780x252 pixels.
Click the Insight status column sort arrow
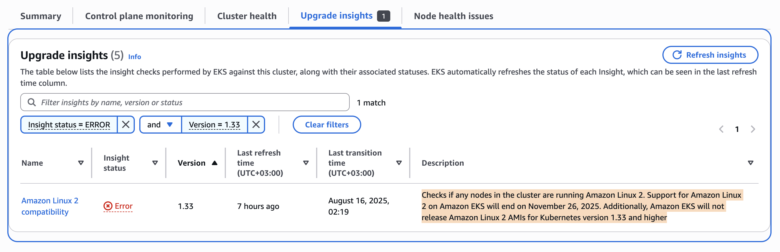(x=155, y=163)
